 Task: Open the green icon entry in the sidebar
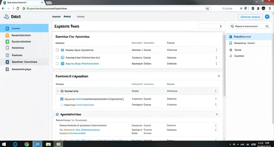coord(7,42)
